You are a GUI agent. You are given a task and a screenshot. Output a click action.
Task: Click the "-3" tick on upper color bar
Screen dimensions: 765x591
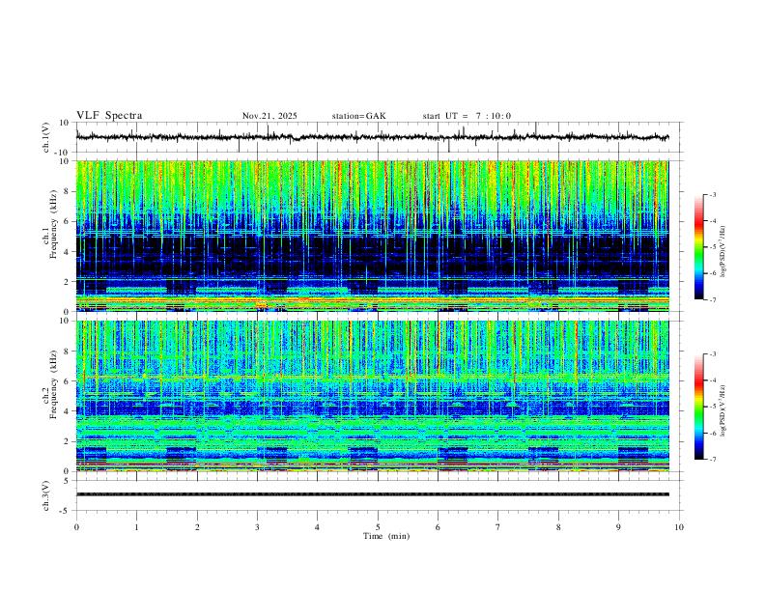(712, 194)
